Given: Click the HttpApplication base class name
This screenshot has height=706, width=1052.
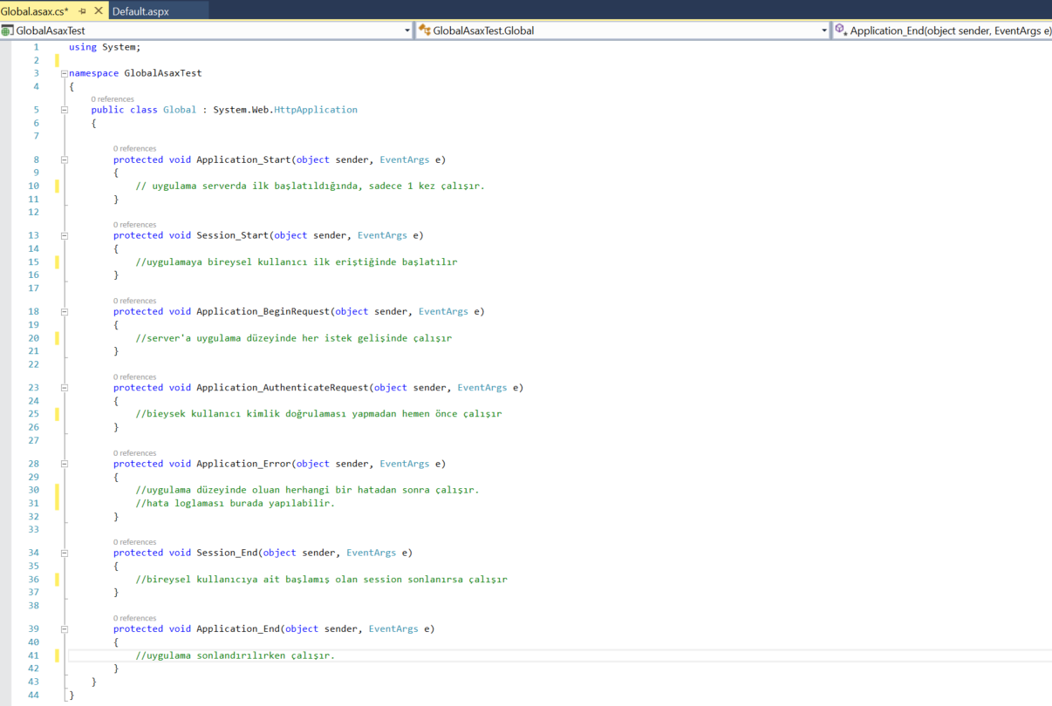Looking at the screenshot, I should 316,110.
